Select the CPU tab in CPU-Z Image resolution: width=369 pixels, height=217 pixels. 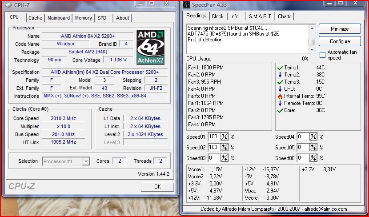pos(14,17)
